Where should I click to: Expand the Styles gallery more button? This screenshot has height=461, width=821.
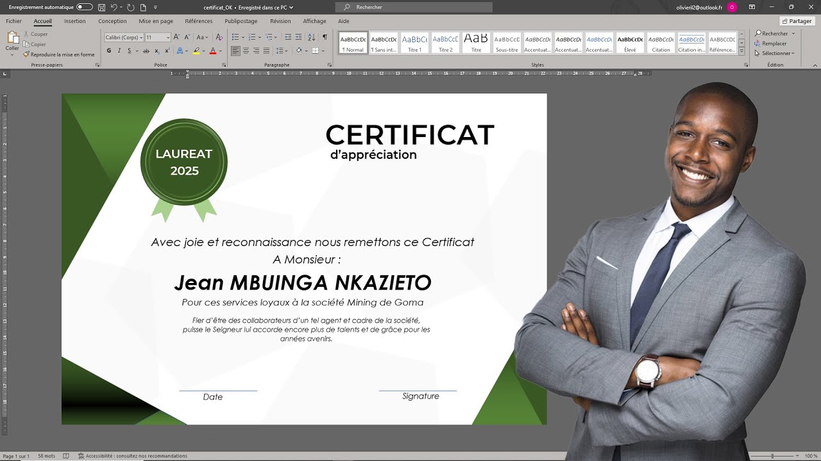click(x=741, y=51)
